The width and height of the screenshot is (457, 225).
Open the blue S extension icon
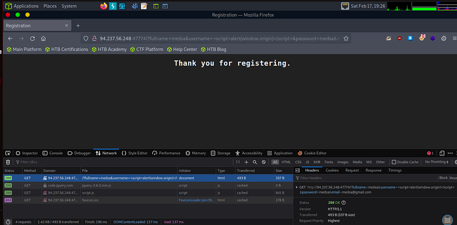tap(410, 38)
